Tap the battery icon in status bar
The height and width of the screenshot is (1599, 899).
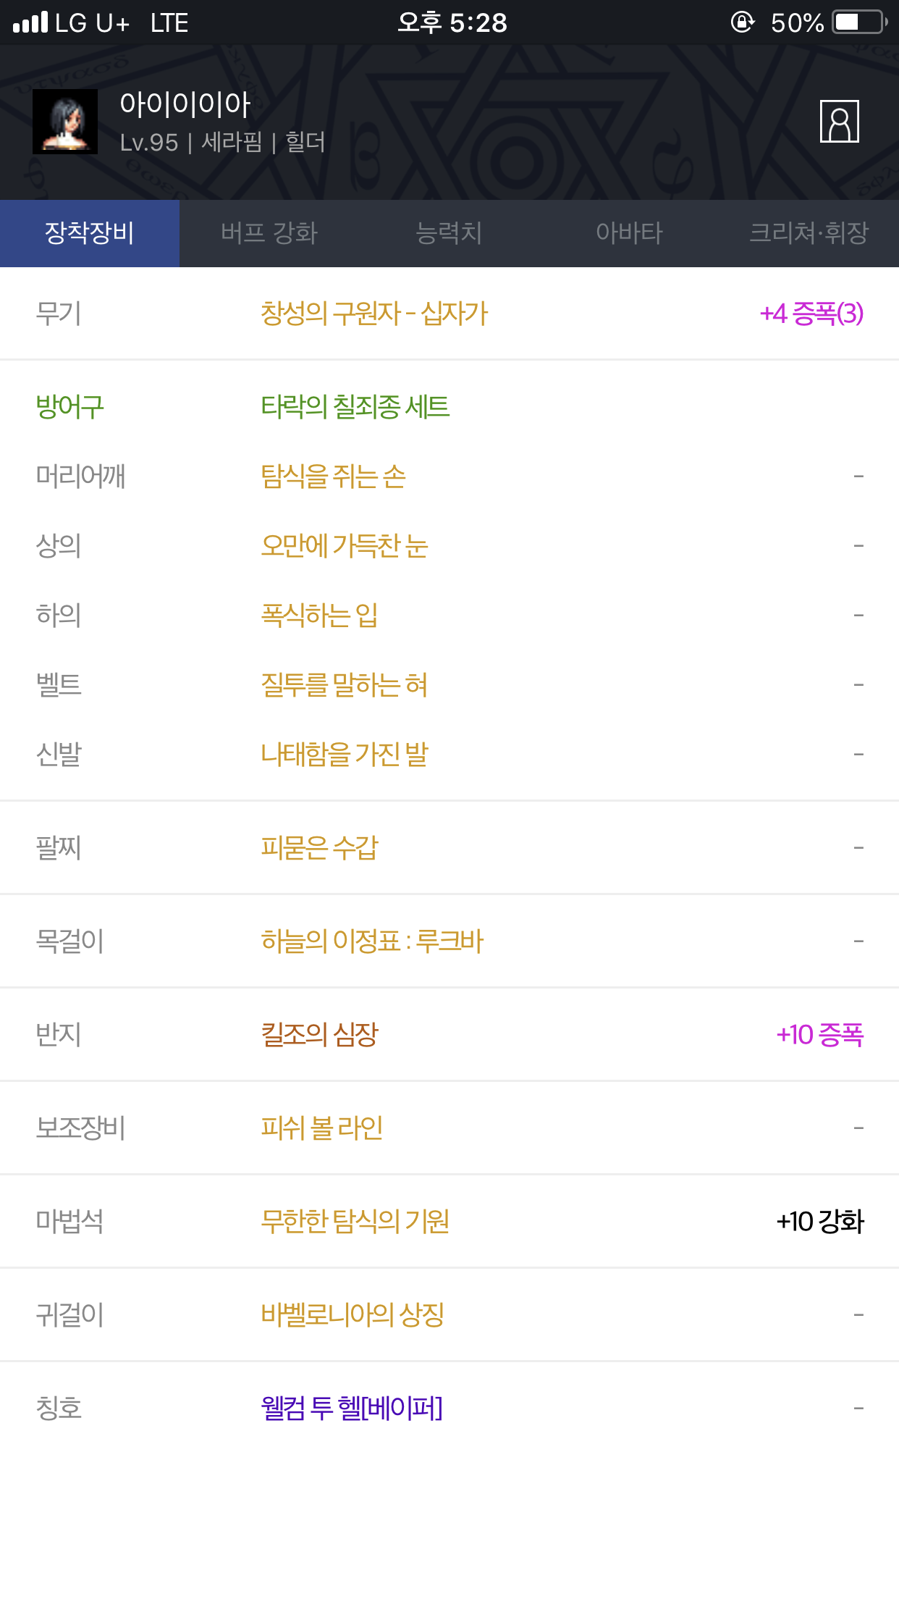click(x=860, y=22)
